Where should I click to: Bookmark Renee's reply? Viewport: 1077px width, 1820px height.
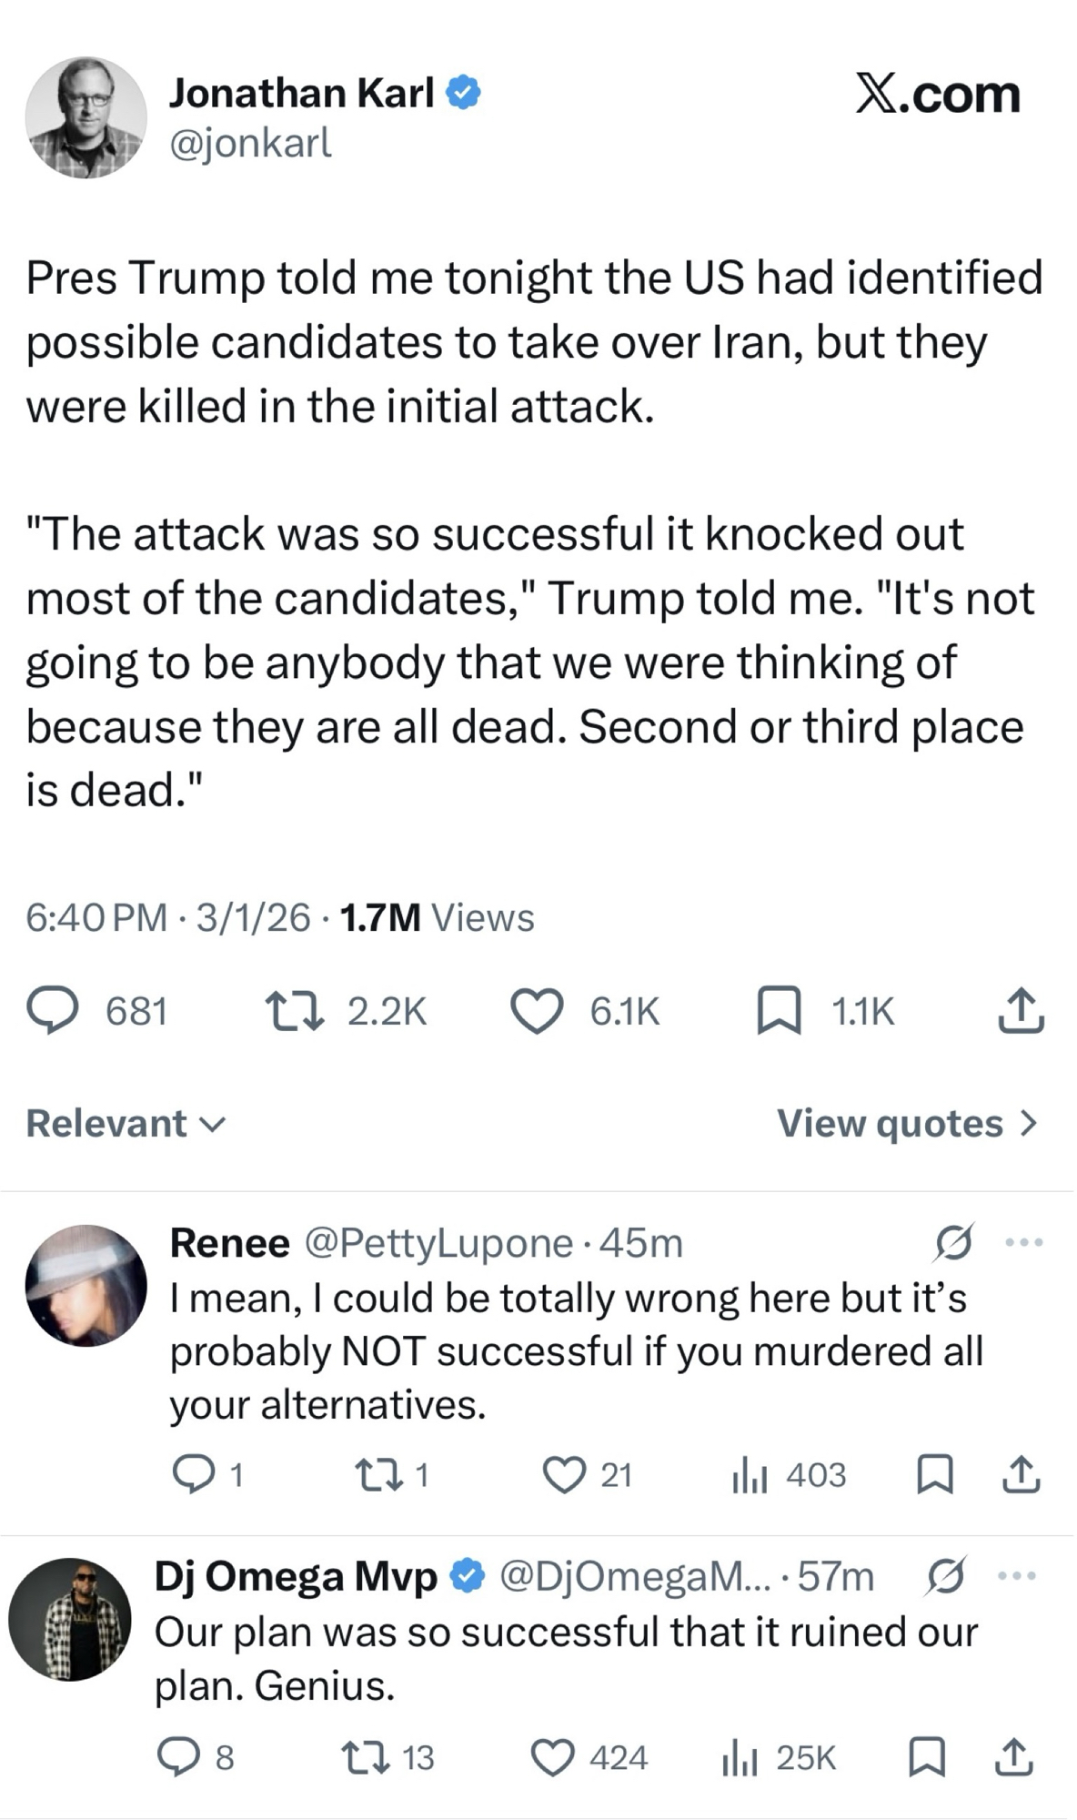[x=935, y=1475]
